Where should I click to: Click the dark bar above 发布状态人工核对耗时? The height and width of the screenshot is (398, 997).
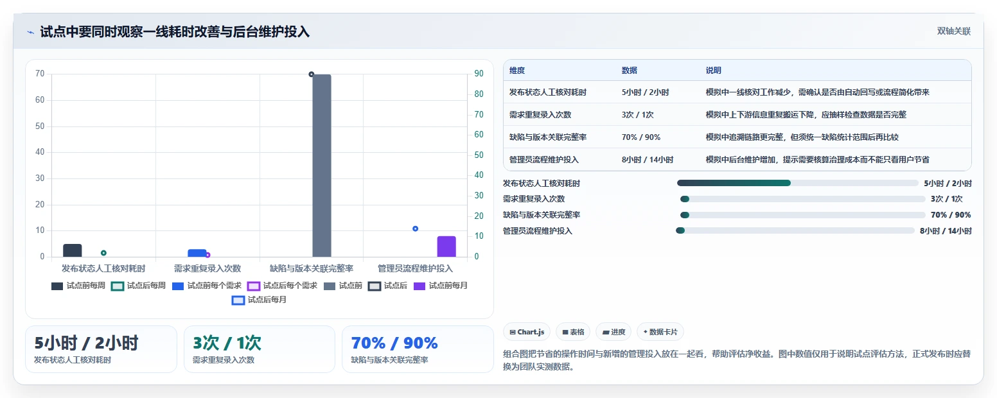tap(72, 250)
